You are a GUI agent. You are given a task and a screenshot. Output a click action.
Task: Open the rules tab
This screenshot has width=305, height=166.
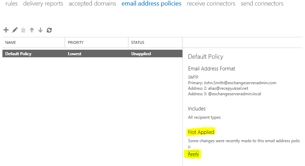coord(11,3)
